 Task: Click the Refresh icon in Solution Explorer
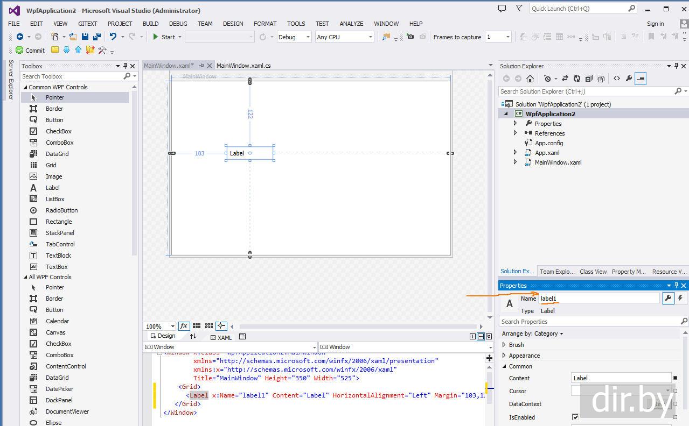coord(577,79)
